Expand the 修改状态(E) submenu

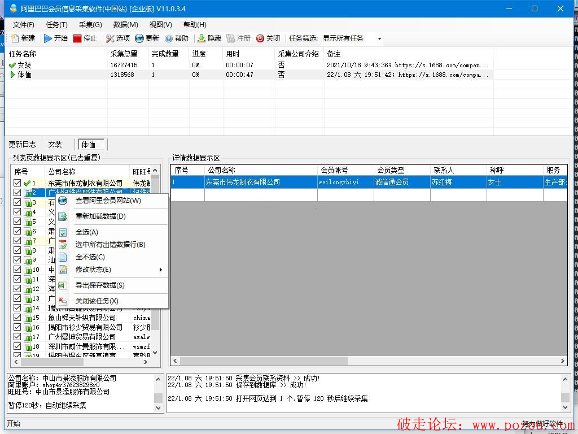[x=93, y=270]
